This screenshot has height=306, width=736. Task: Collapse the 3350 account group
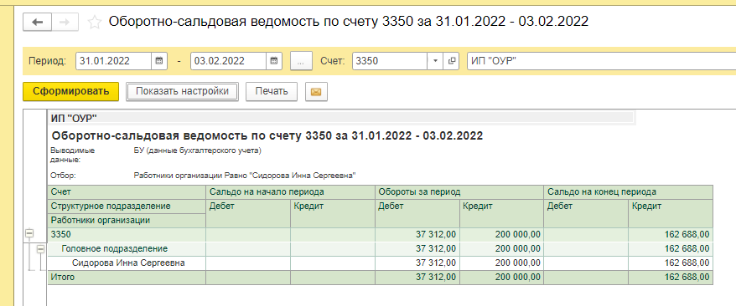pyautogui.click(x=29, y=233)
